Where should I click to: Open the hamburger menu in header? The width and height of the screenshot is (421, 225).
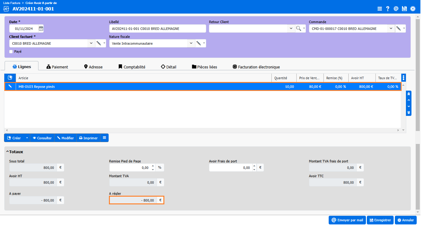[x=380, y=9]
